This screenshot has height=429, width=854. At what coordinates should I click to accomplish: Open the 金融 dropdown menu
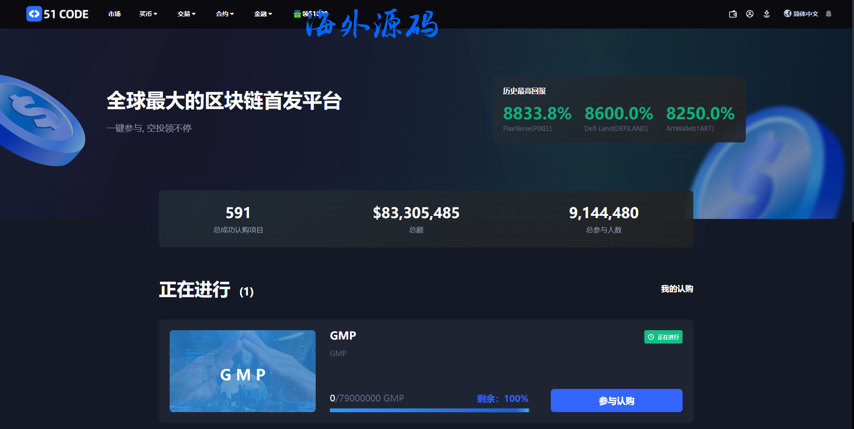pyautogui.click(x=263, y=14)
